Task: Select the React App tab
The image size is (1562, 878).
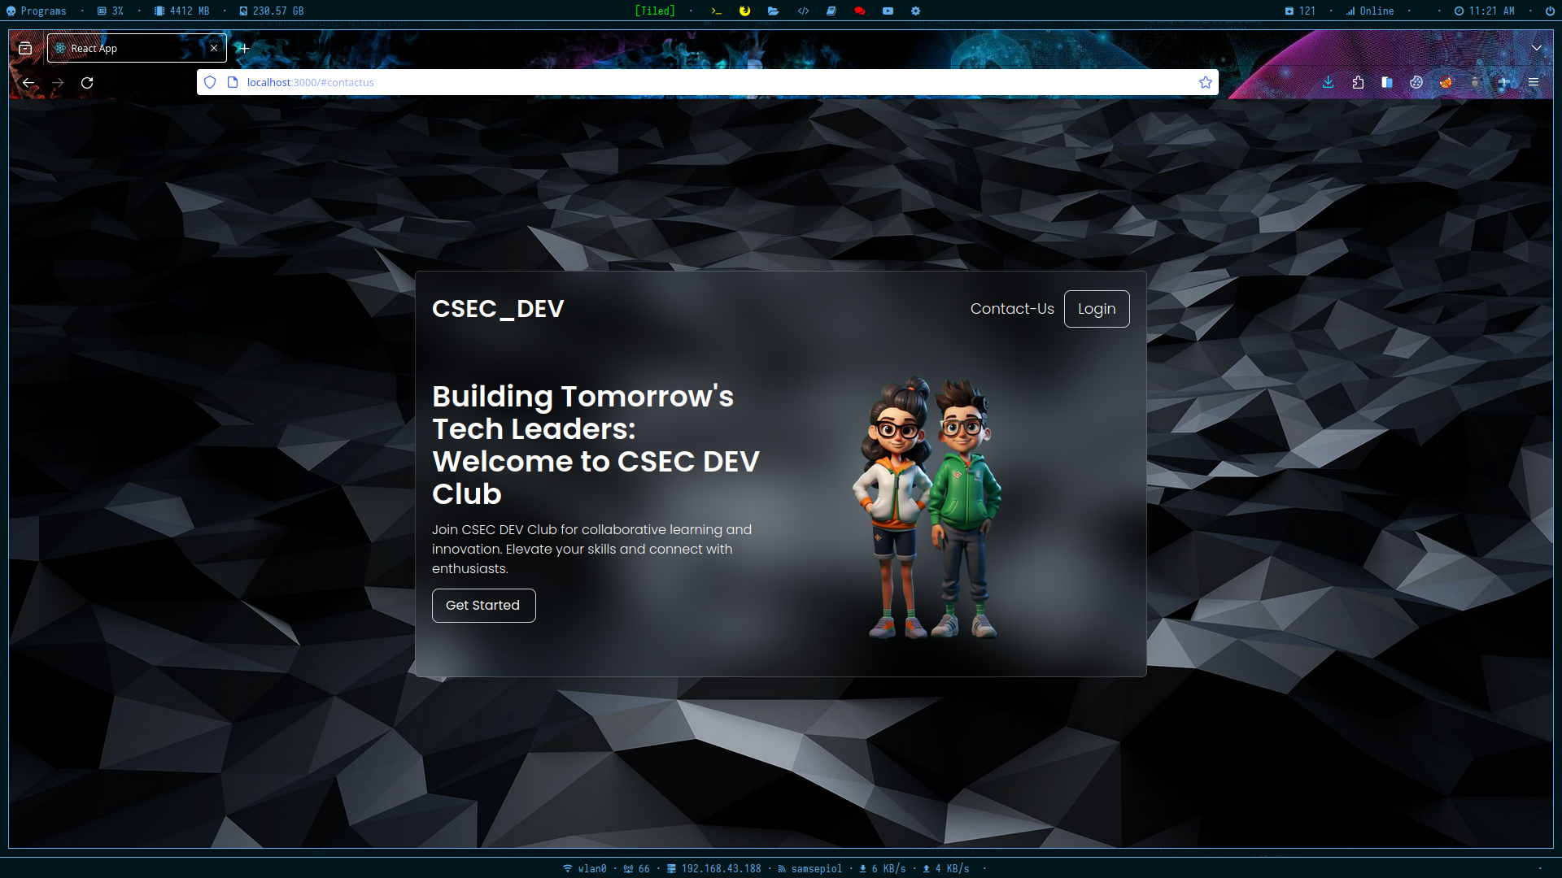Action: [130, 48]
